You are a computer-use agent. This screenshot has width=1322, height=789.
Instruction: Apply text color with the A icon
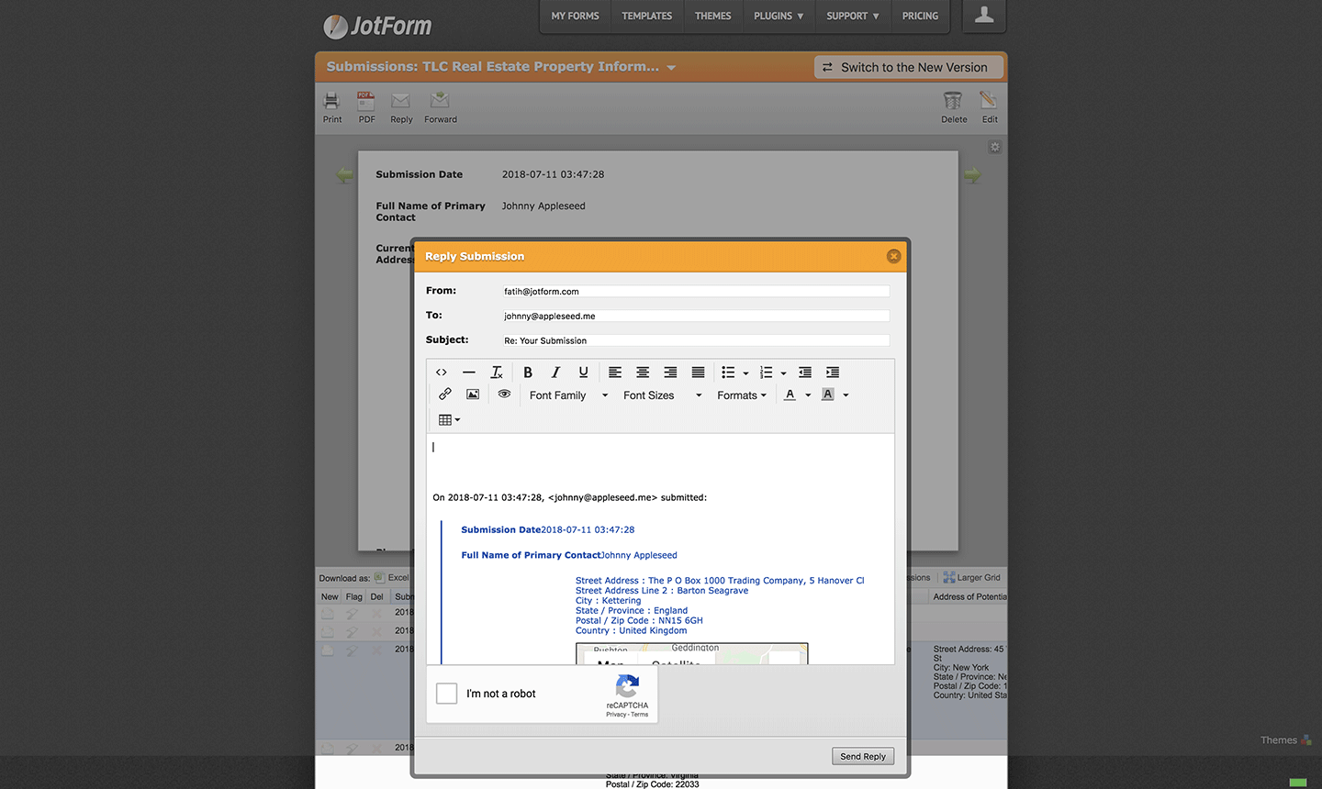coord(790,394)
